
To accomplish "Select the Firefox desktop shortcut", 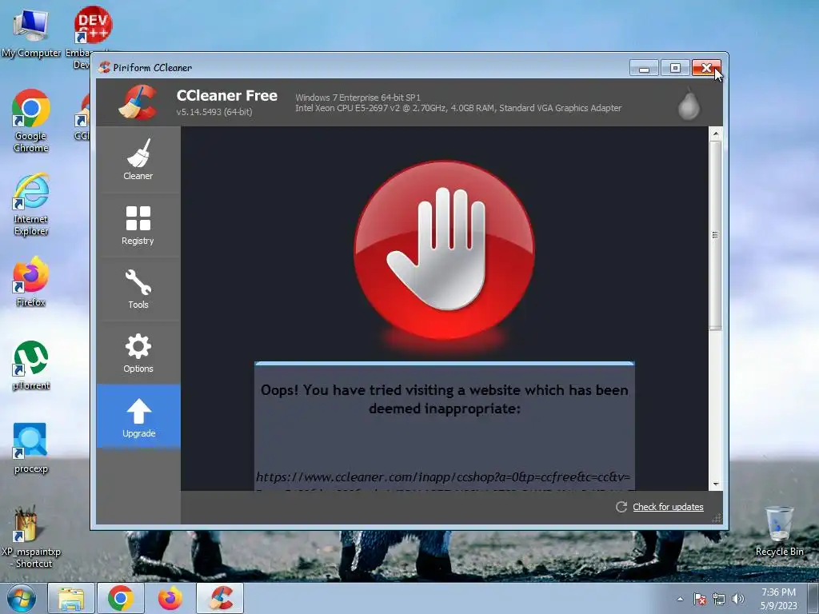I will [x=31, y=281].
